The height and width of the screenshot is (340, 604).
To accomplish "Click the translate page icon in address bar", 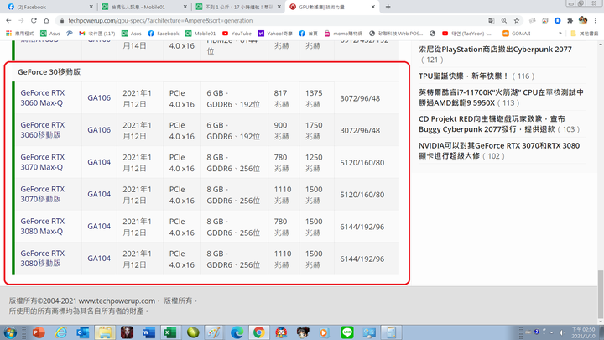I will click(491, 20).
